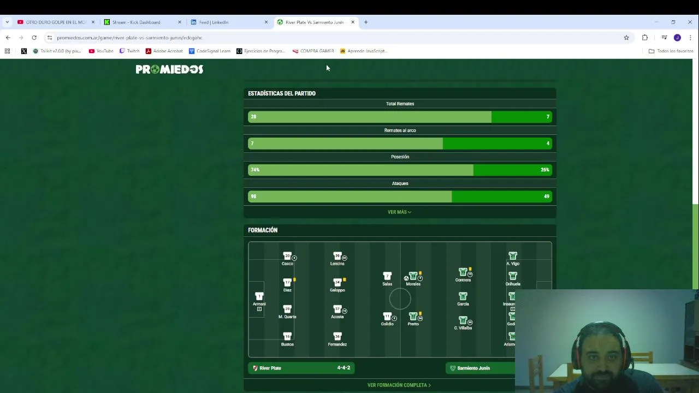Click the Sarmiento Junín team button
The image size is (699, 393).
click(x=481, y=368)
